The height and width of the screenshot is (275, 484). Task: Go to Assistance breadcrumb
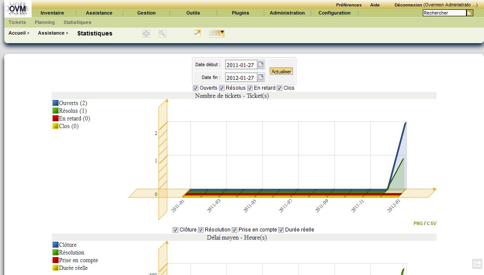click(51, 33)
